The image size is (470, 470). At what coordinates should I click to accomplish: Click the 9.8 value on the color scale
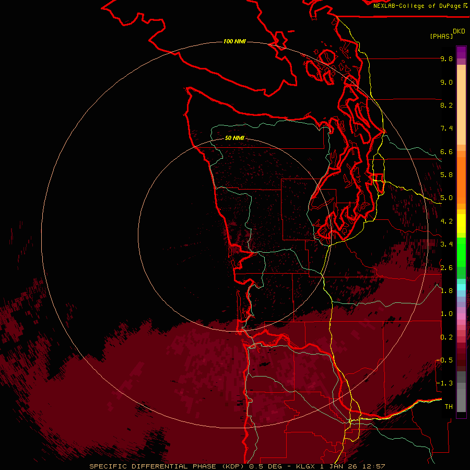tap(446, 58)
